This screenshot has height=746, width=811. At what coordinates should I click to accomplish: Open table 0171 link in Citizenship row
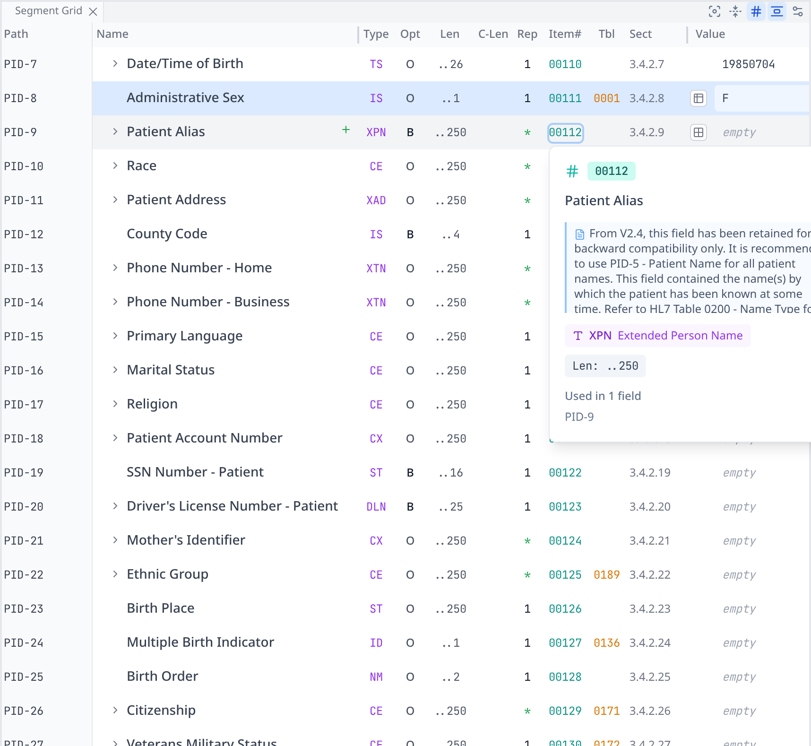(606, 711)
